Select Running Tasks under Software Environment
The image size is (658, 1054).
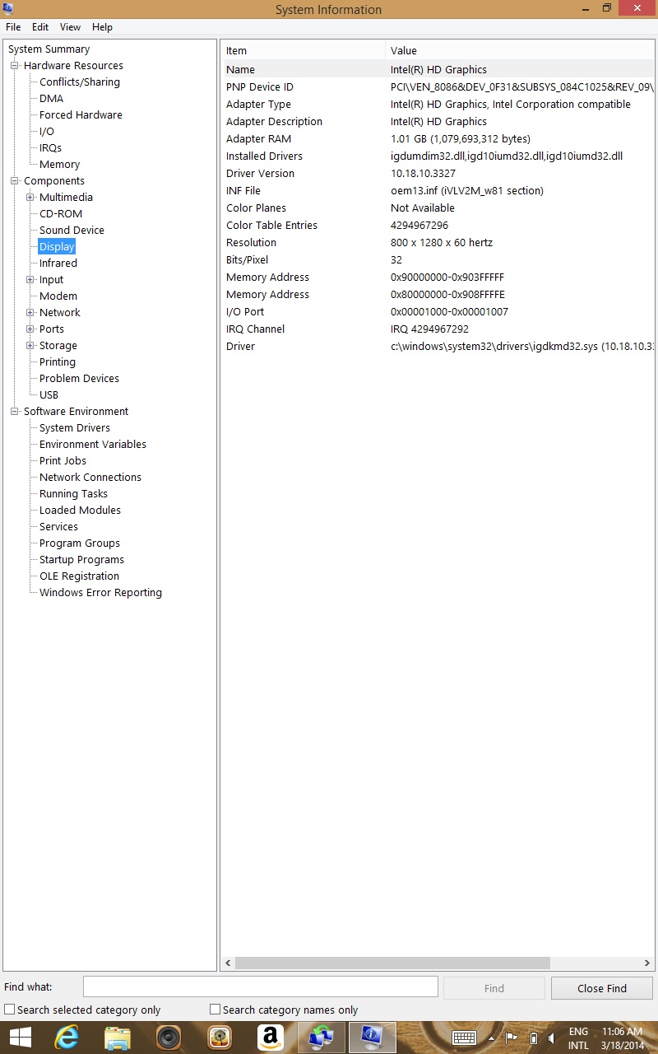pos(73,494)
